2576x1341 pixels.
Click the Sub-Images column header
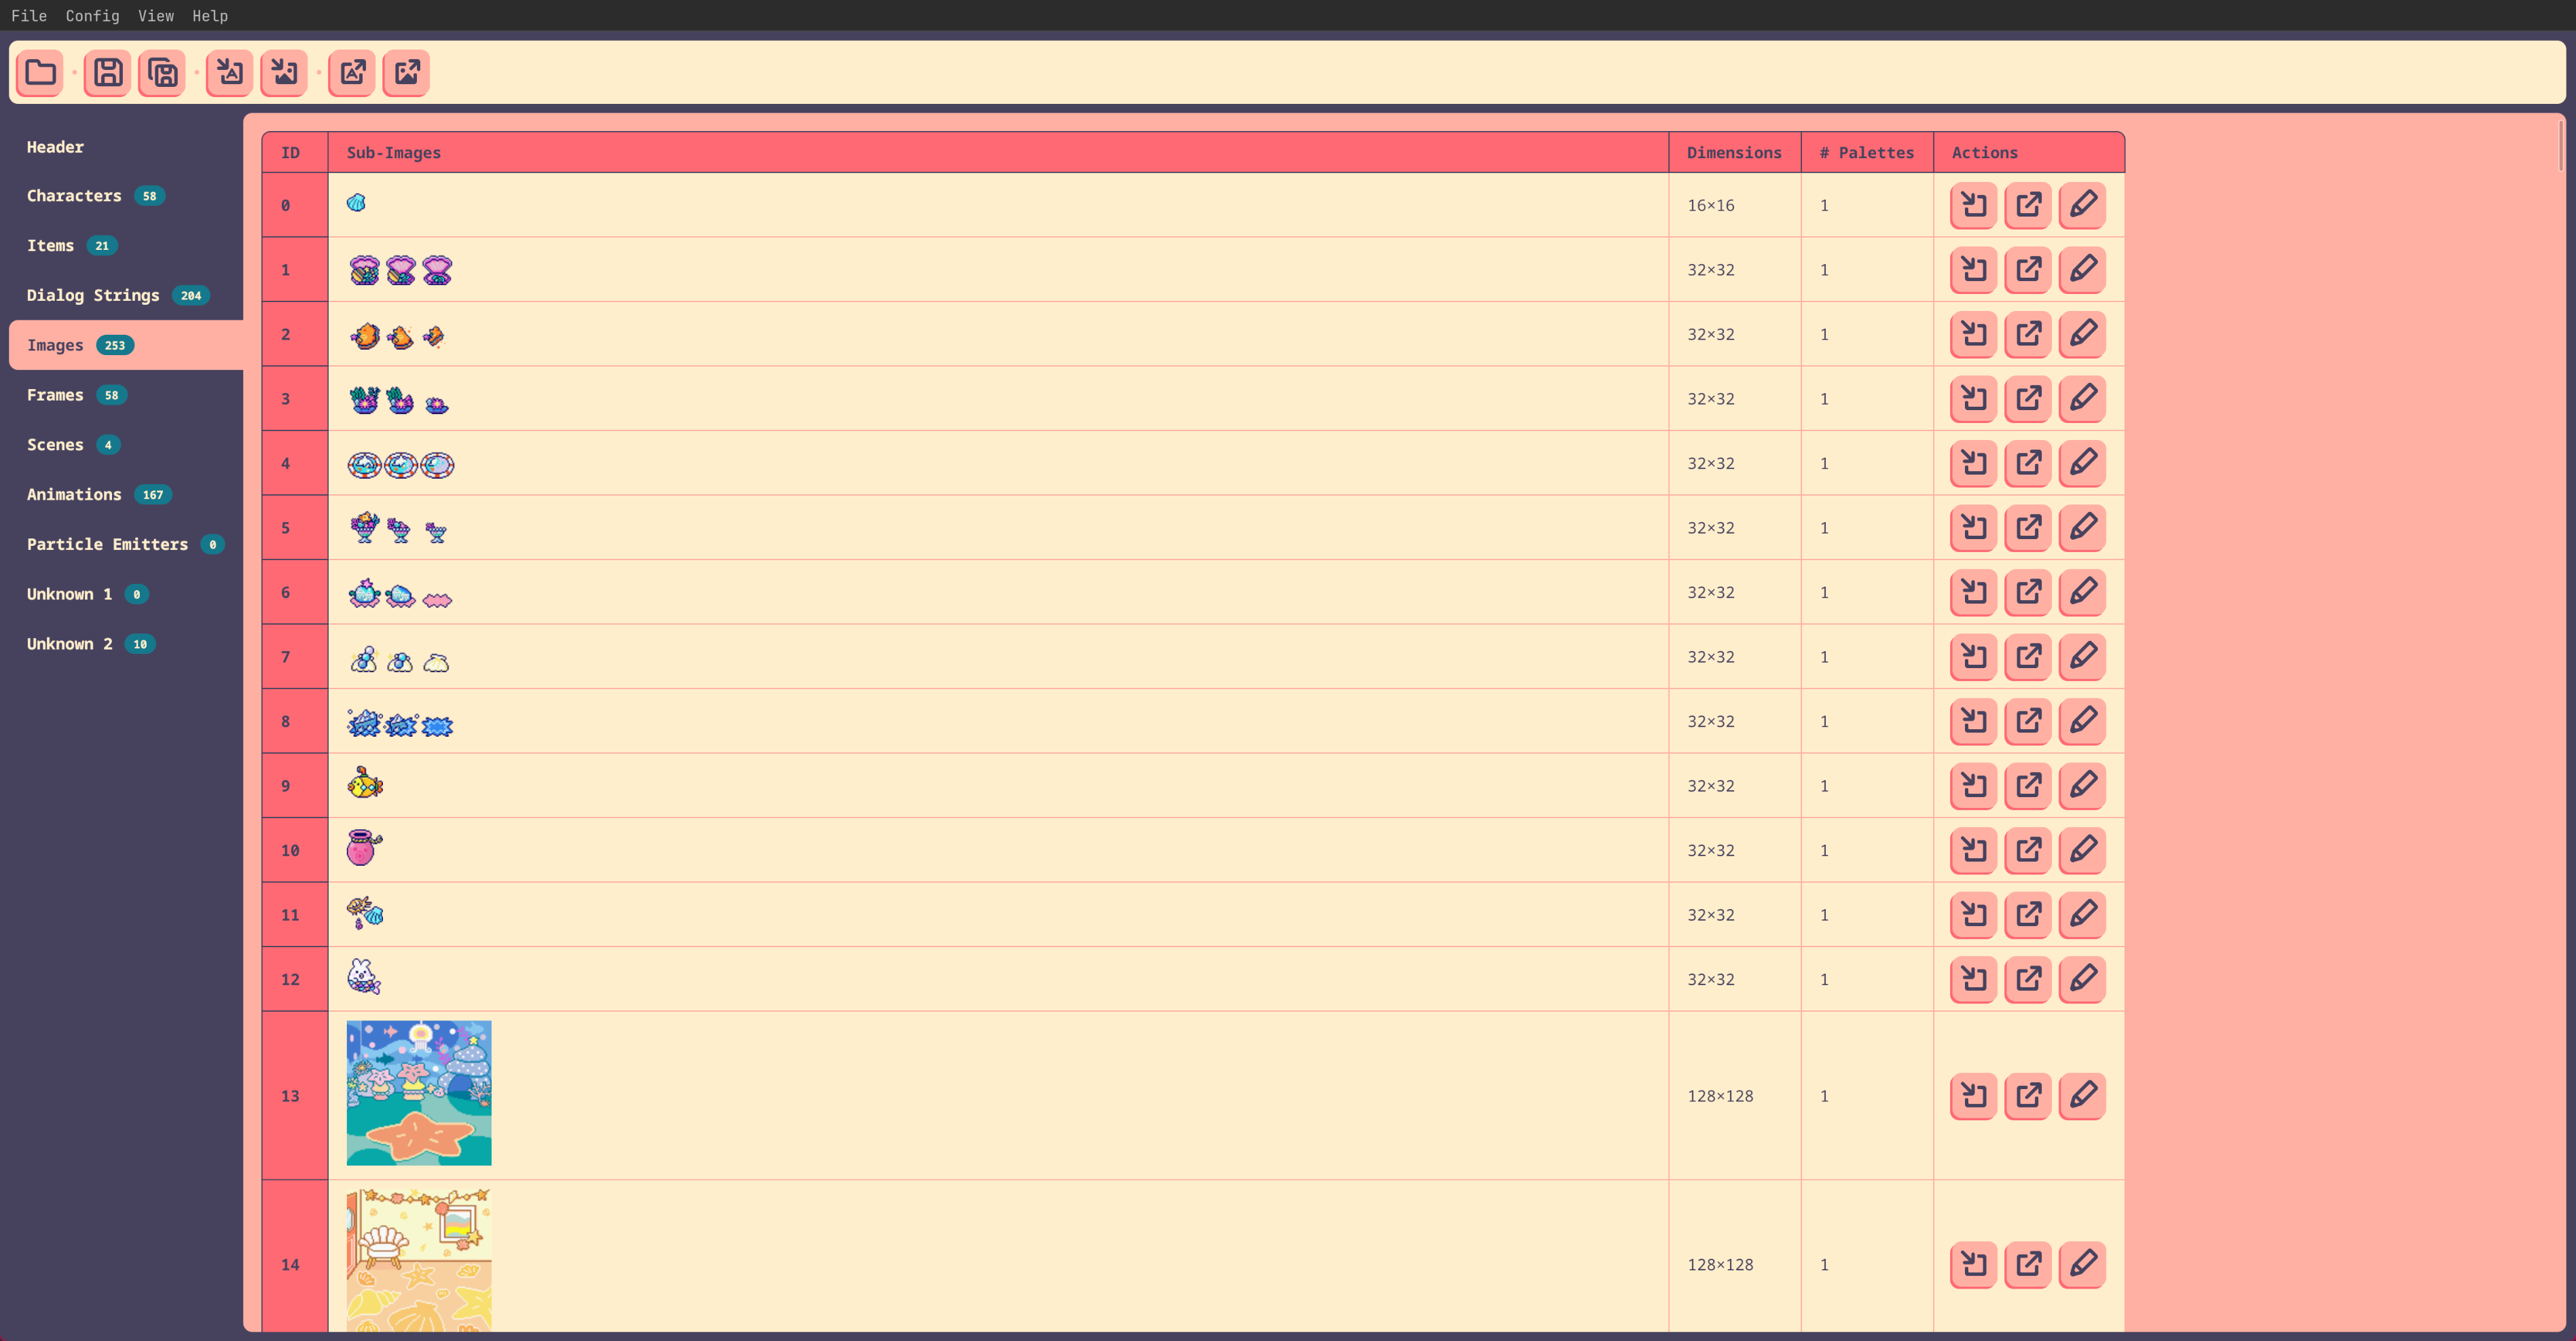click(x=998, y=153)
